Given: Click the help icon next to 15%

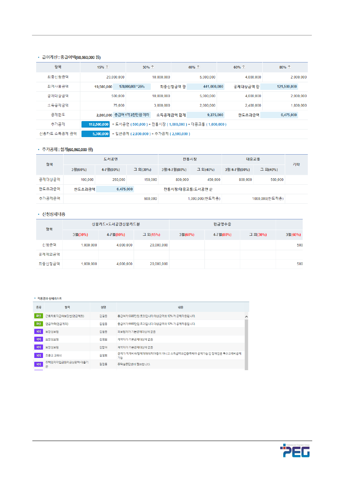Looking at the screenshot, I should tap(107, 67).
